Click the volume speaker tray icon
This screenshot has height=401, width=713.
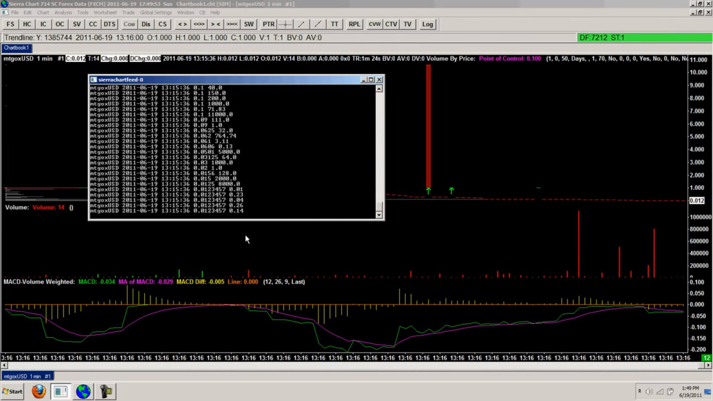649,391
